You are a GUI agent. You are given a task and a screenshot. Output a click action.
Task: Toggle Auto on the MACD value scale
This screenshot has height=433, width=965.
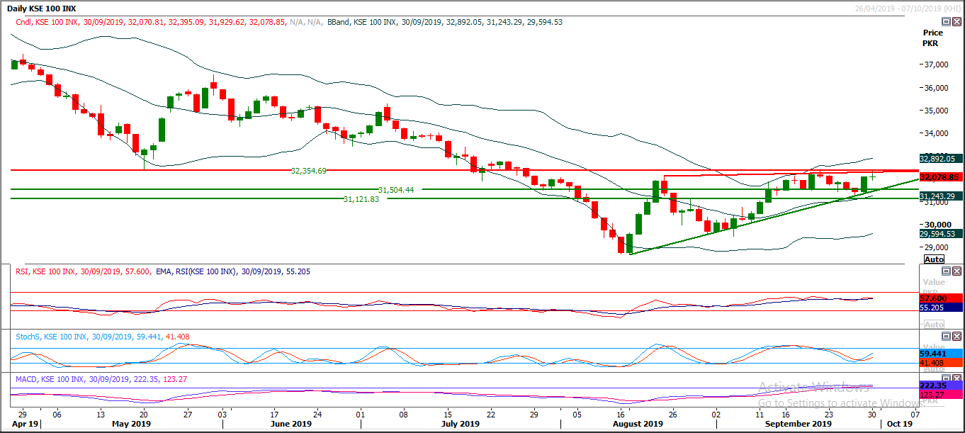(x=932, y=403)
